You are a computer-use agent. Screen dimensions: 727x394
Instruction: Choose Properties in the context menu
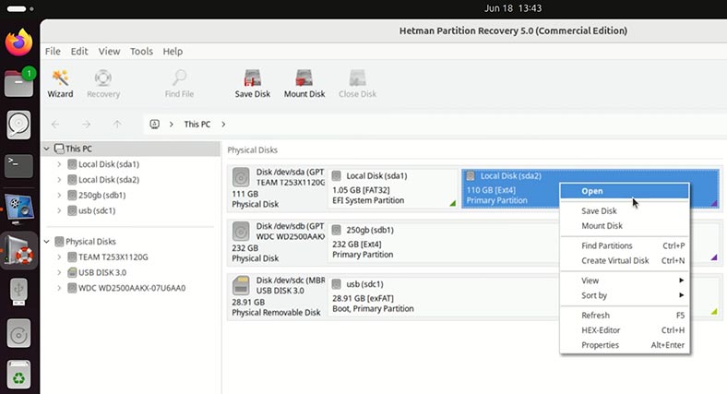pos(624,345)
